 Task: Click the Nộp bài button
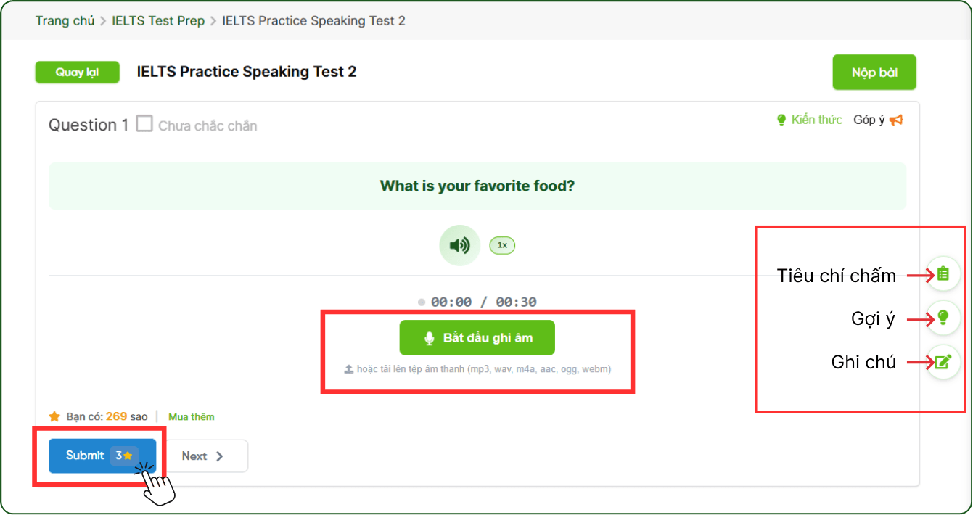pos(874,73)
